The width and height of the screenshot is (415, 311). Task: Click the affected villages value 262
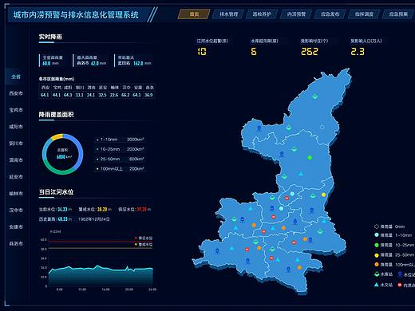[x=310, y=52]
